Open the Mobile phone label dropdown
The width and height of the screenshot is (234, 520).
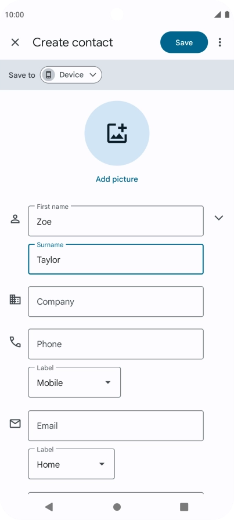tap(74, 382)
